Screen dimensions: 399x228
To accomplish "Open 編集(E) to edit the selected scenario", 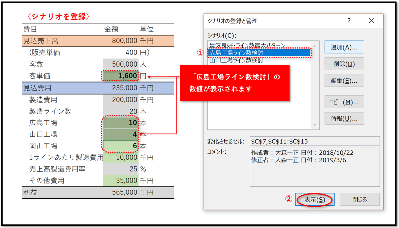I will tap(344, 80).
